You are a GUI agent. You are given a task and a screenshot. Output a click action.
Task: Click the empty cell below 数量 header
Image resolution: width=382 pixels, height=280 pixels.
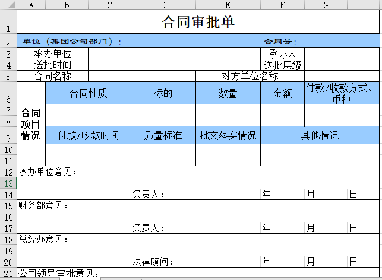click(228, 116)
